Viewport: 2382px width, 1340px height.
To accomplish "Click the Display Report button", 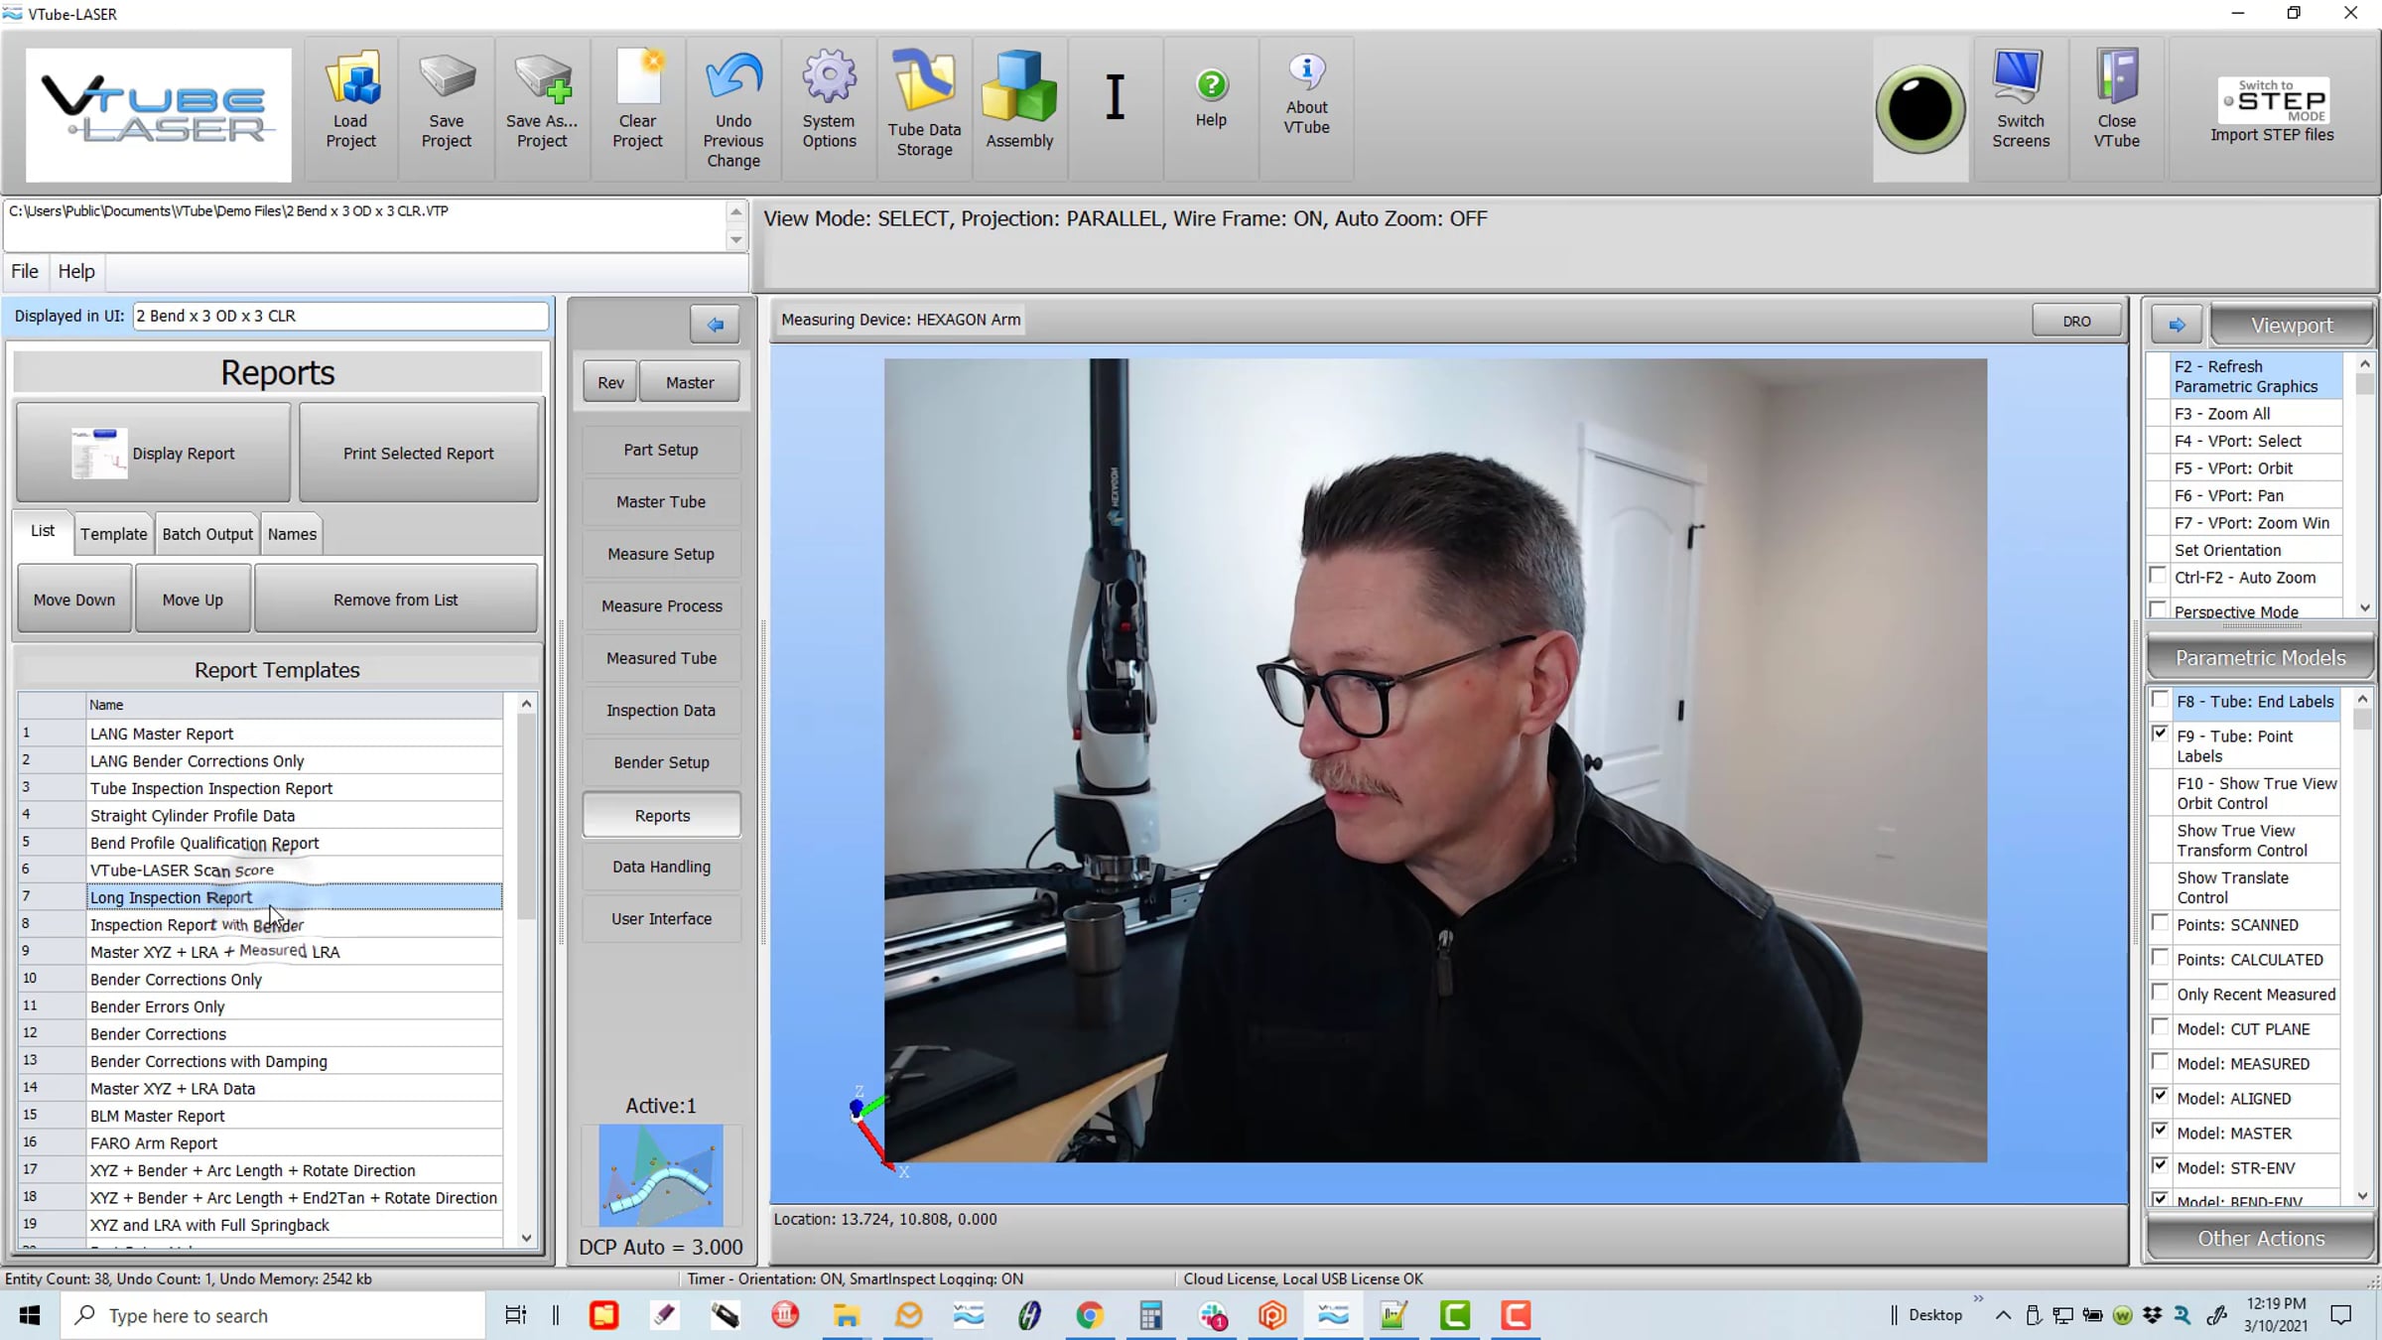I will click(x=154, y=453).
